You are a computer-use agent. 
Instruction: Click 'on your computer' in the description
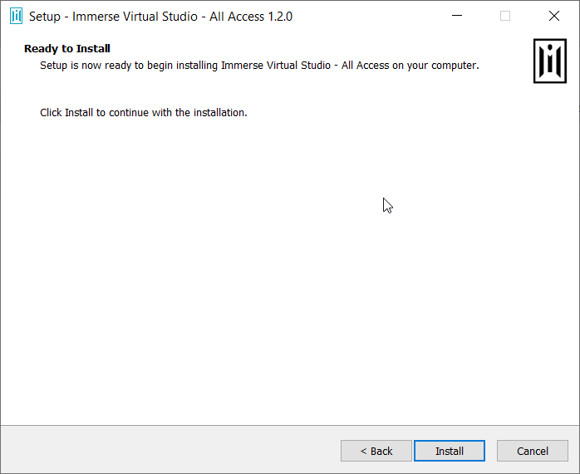(439, 65)
